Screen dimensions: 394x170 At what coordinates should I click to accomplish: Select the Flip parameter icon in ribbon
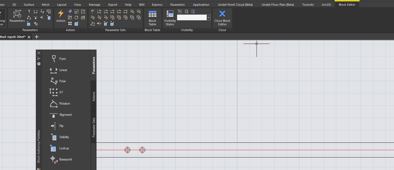pyautogui.click(x=42, y=18)
